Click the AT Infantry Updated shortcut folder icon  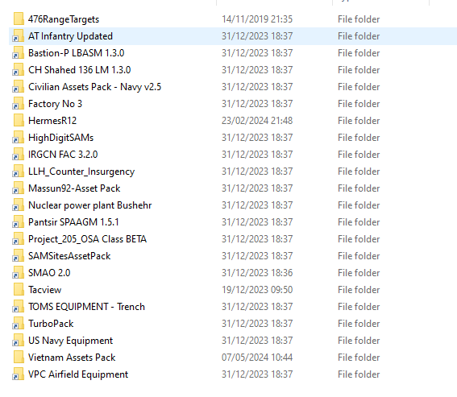point(19,35)
